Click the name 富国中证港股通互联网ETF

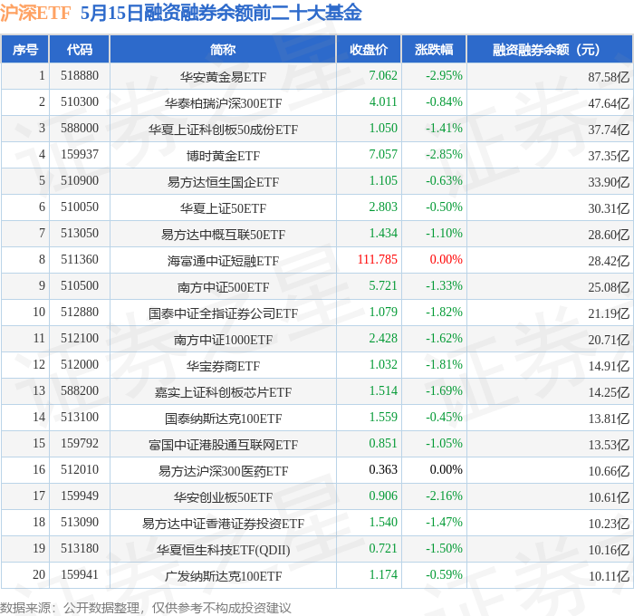pyautogui.click(x=223, y=445)
